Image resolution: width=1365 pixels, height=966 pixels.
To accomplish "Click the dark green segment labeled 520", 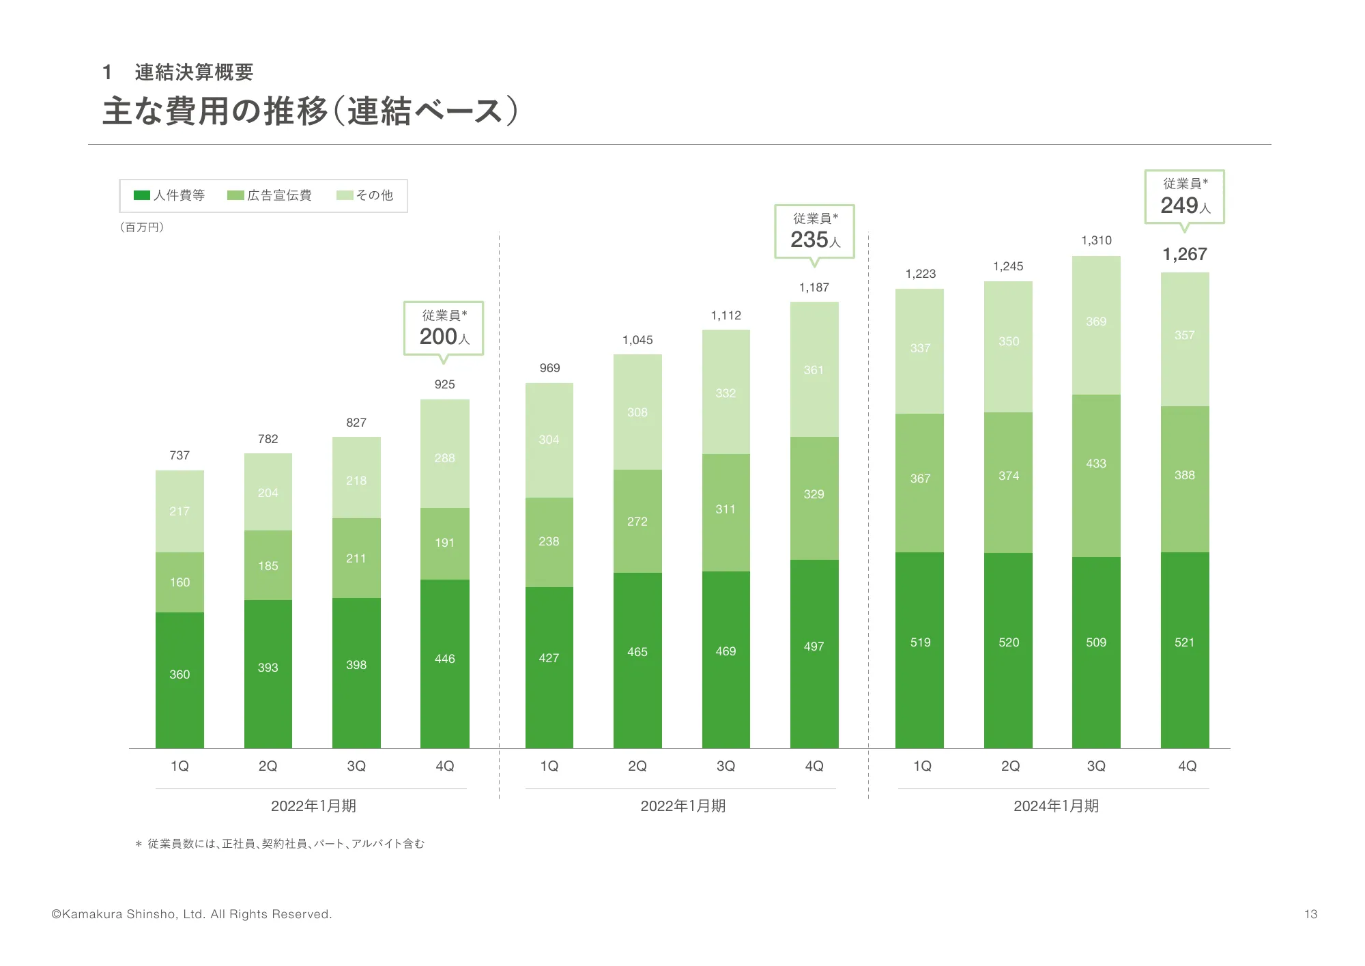I will point(1008,651).
